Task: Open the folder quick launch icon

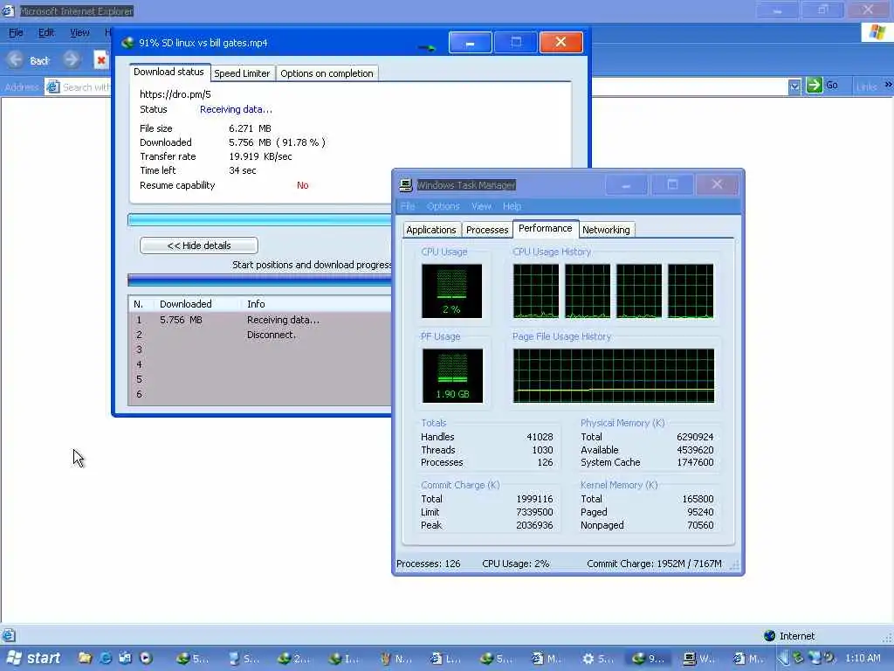Action: point(85,658)
